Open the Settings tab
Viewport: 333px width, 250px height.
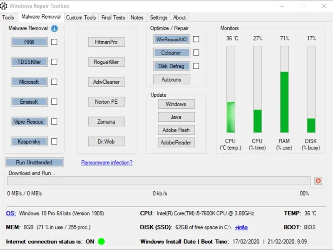[x=159, y=17]
